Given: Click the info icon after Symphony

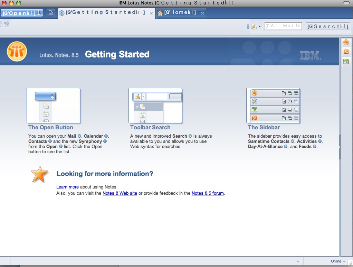Looking at the screenshot, I should tap(105, 141).
